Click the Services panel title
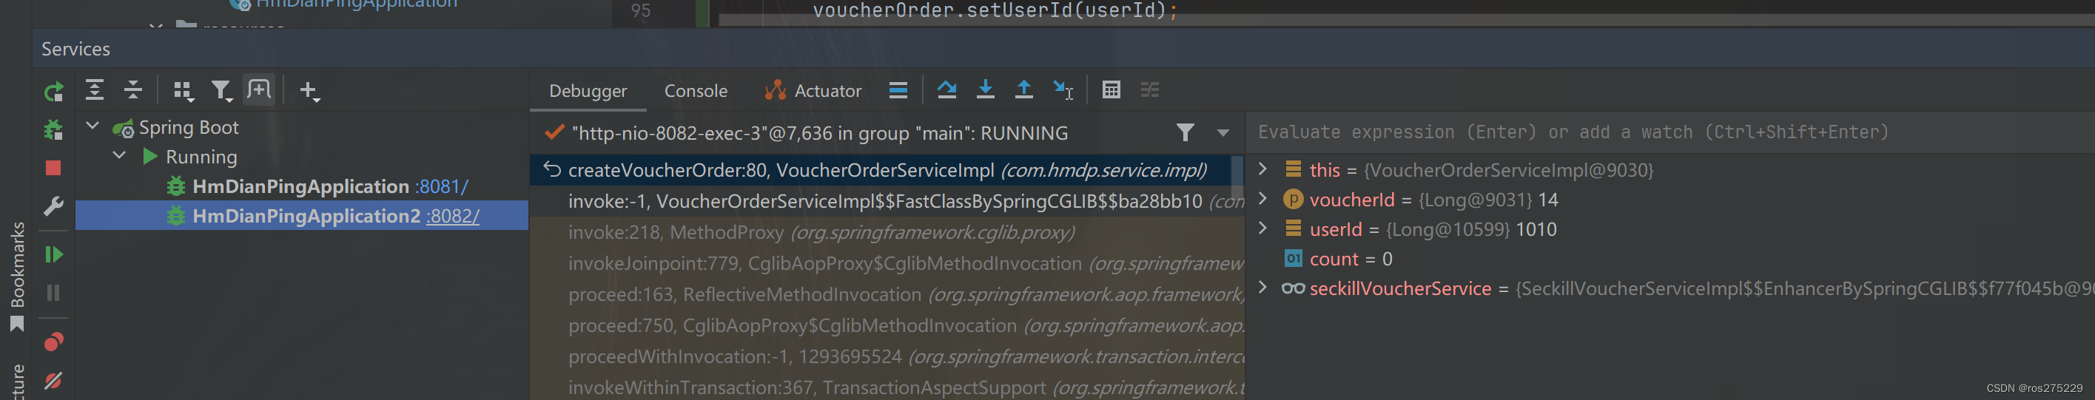This screenshot has height=400, width=2095. 75,49
